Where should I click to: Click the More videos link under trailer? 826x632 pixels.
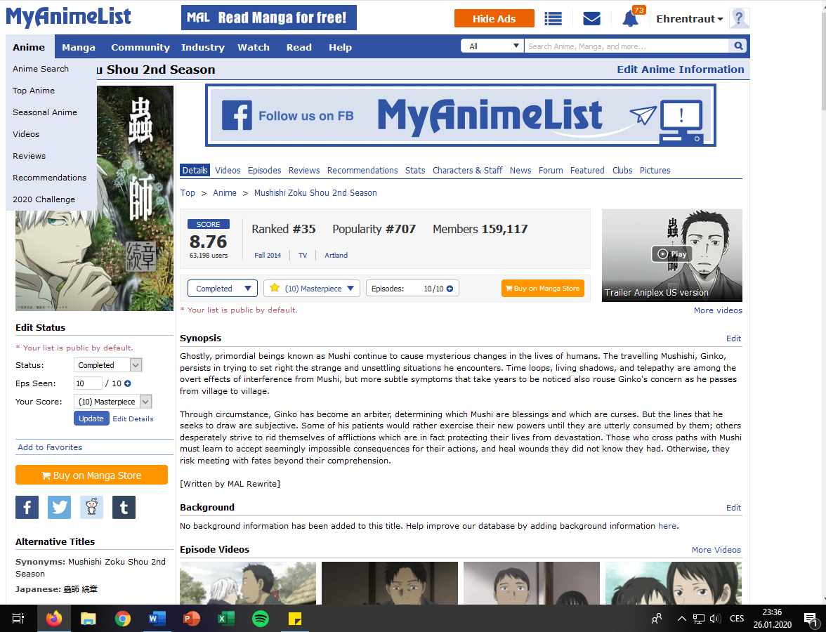coord(718,310)
